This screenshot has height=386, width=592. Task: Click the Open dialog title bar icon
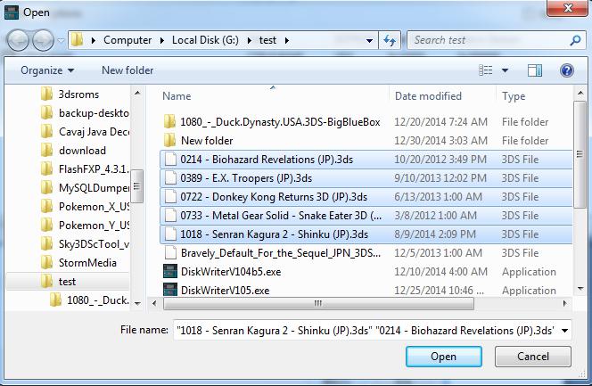12,12
